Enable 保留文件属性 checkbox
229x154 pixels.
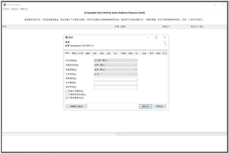(x=67, y=91)
